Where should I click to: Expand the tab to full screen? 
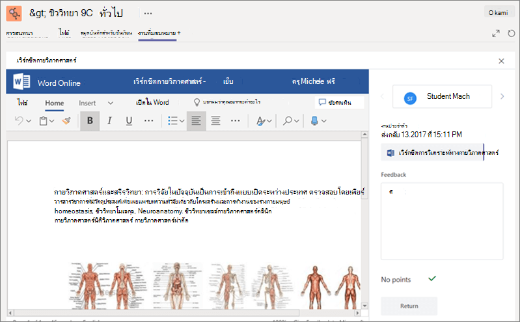tap(496, 33)
